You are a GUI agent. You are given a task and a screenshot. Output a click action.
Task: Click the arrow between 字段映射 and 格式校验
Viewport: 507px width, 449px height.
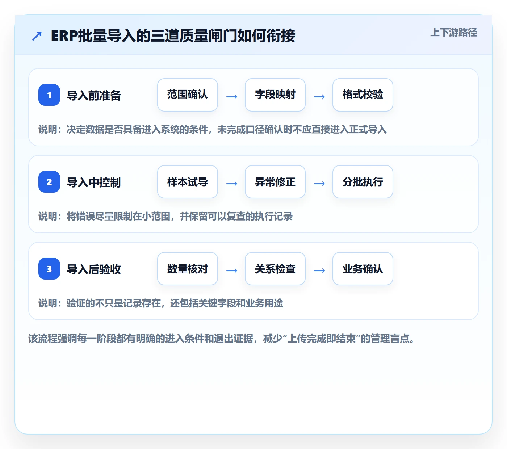[x=319, y=97]
